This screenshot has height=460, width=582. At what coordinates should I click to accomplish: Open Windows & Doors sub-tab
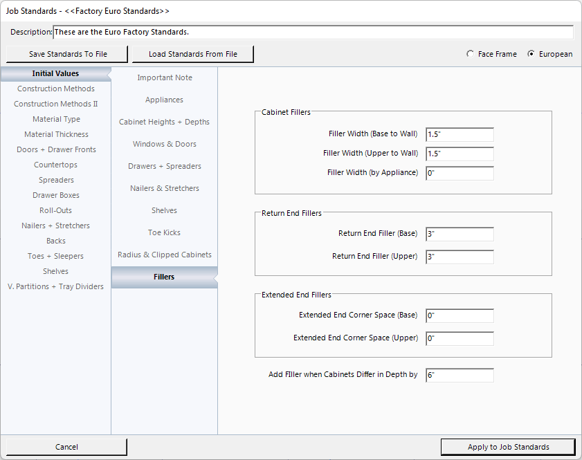point(164,144)
